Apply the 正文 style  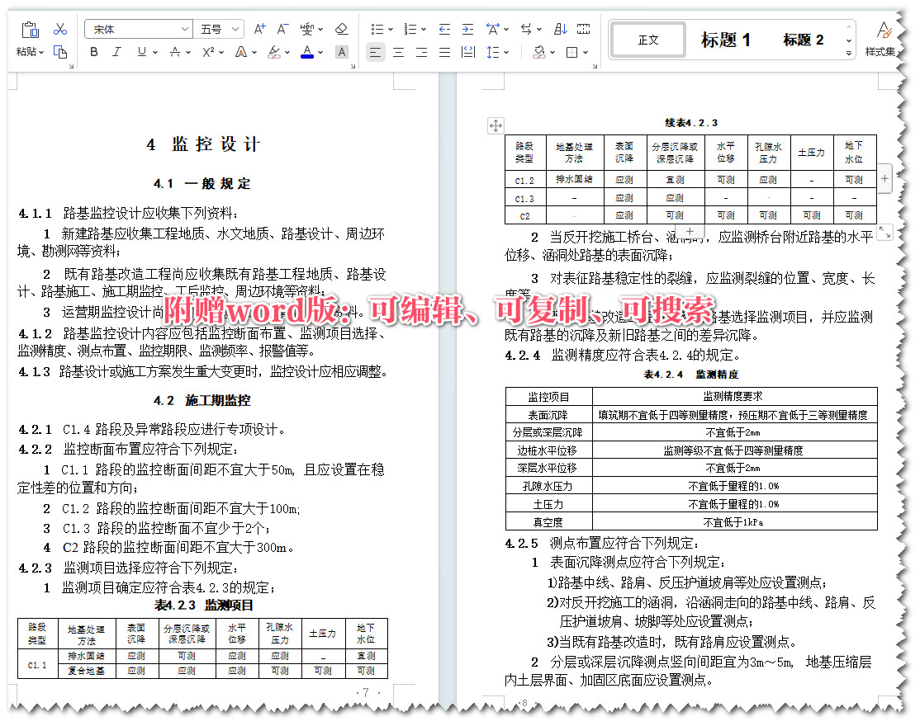click(x=647, y=39)
